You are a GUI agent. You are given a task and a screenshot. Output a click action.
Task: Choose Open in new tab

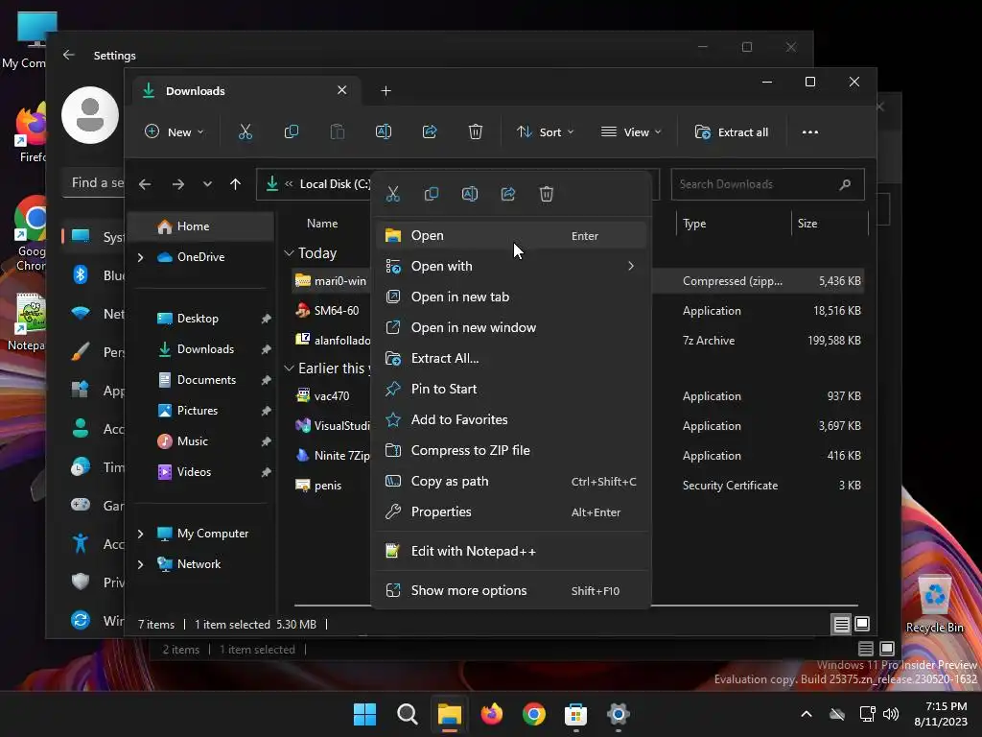(x=511, y=297)
